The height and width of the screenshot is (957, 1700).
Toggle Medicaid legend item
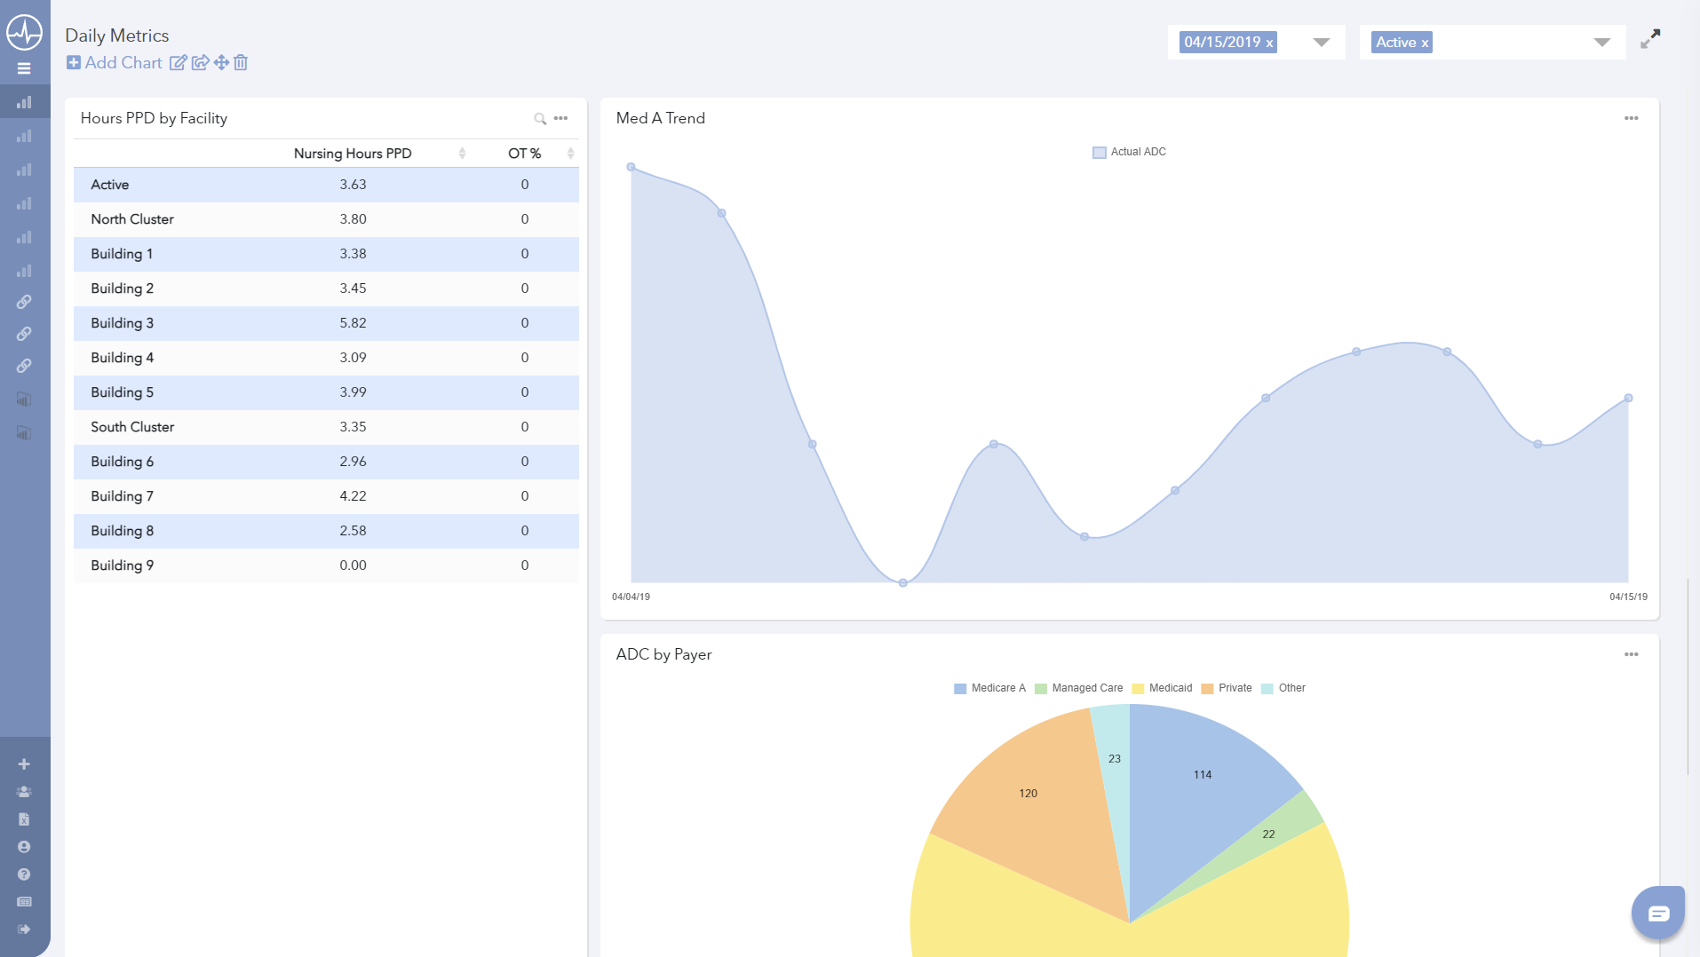tap(1162, 688)
